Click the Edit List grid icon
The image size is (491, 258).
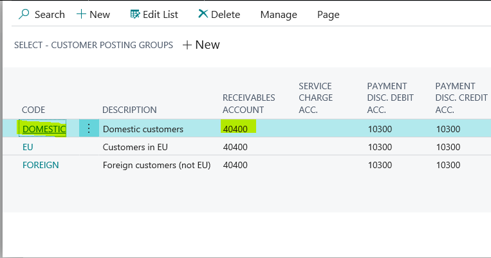pos(134,14)
